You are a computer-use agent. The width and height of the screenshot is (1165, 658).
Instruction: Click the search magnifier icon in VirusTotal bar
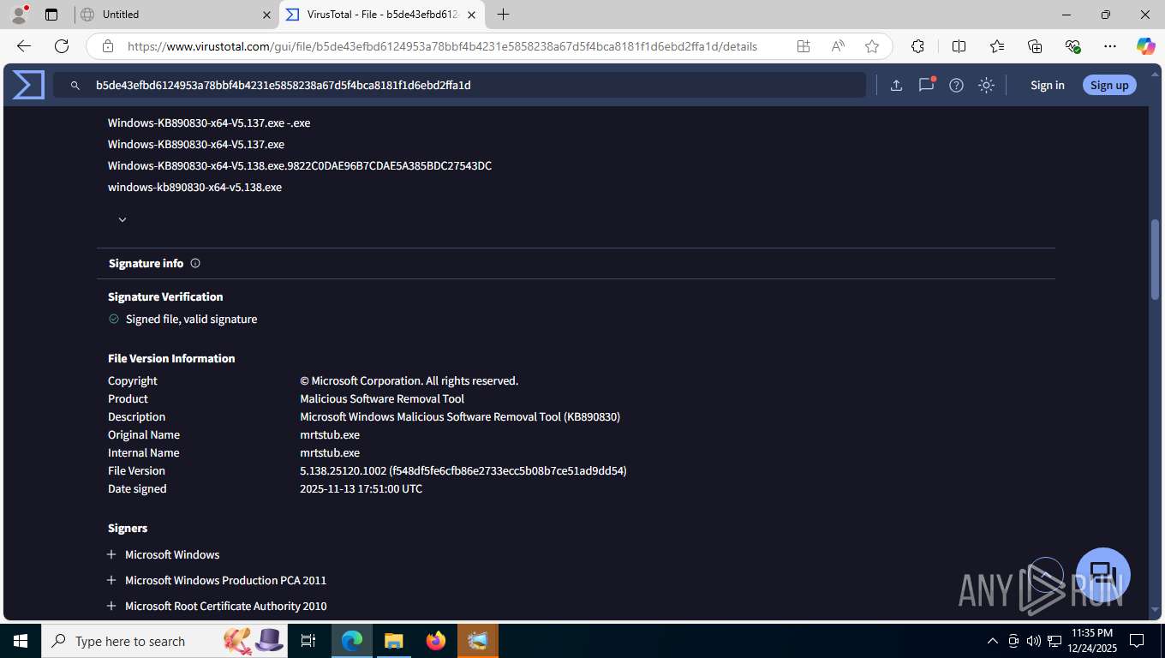(x=75, y=86)
